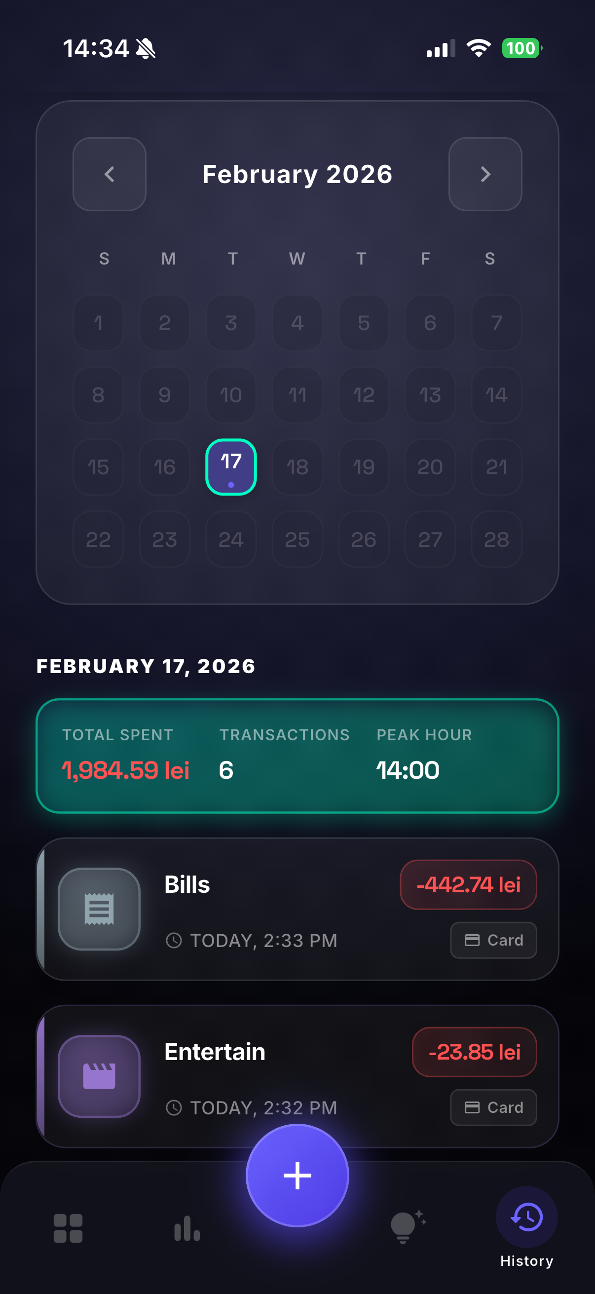Select February 17 on the calendar

click(231, 467)
